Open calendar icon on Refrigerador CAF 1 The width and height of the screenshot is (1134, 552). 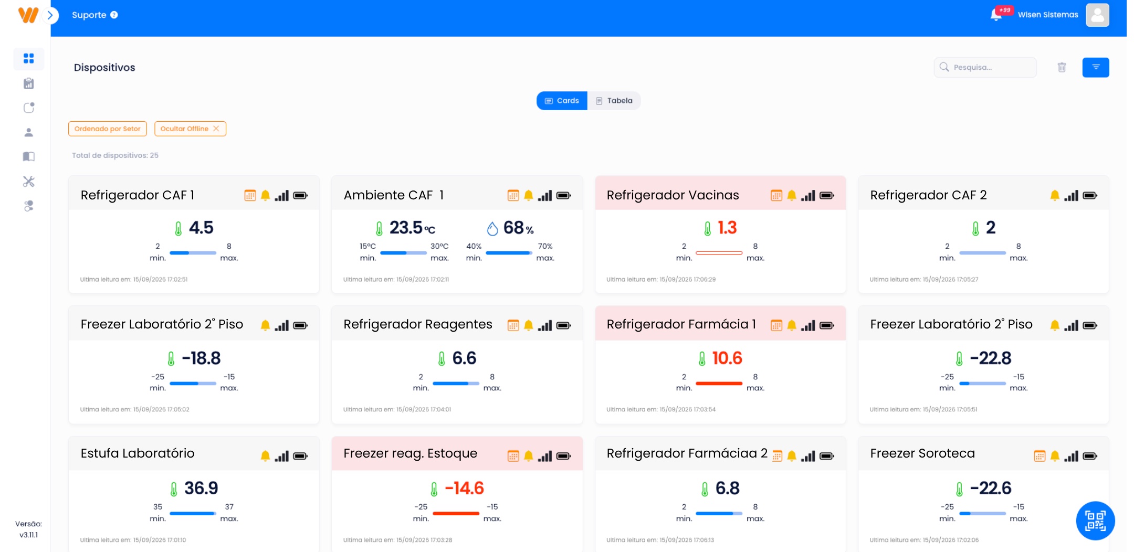(250, 196)
